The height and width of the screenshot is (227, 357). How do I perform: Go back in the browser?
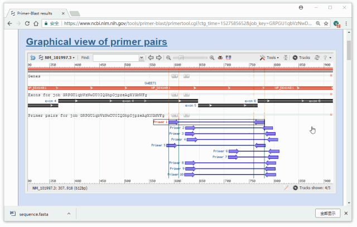click(10, 23)
